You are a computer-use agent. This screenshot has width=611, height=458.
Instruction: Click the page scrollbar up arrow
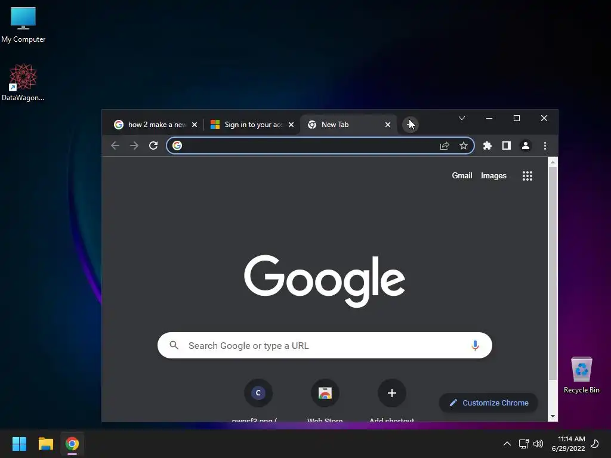(553, 162)
